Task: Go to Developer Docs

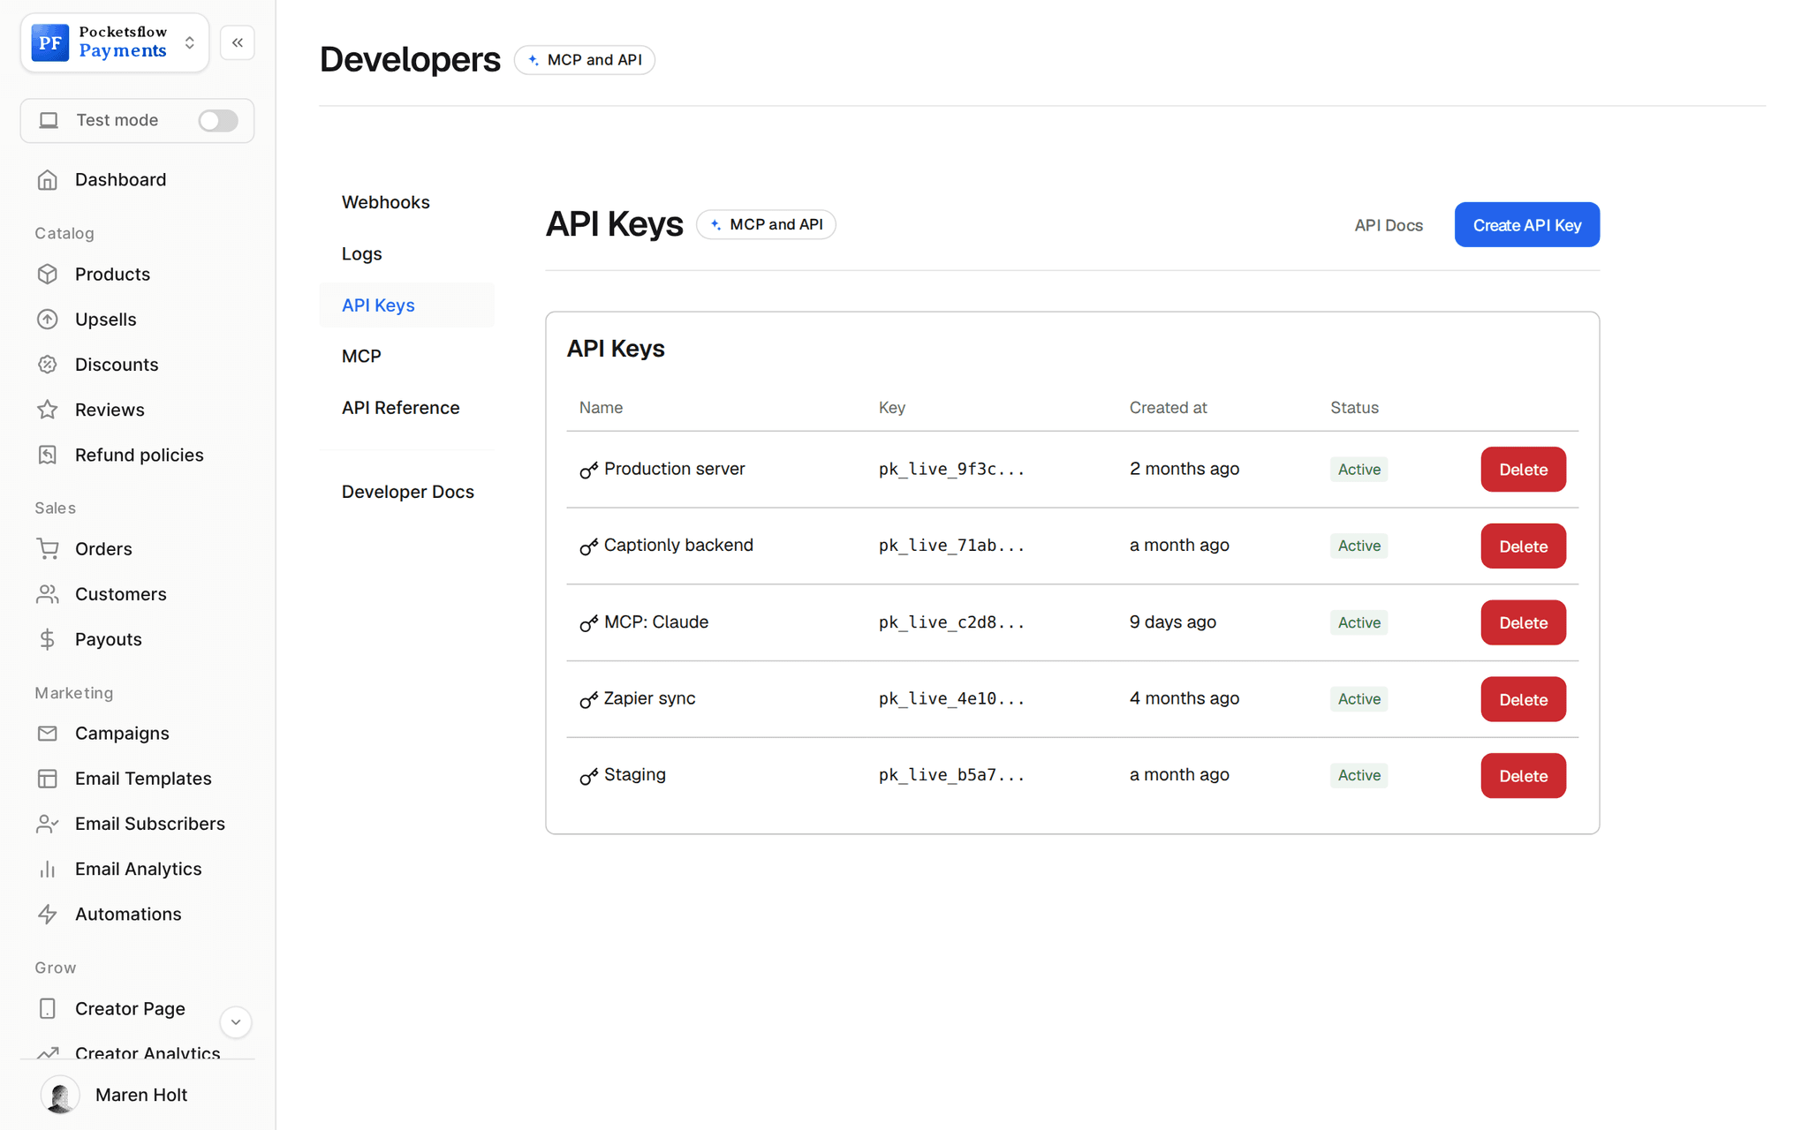Action: tap(408, 492)
